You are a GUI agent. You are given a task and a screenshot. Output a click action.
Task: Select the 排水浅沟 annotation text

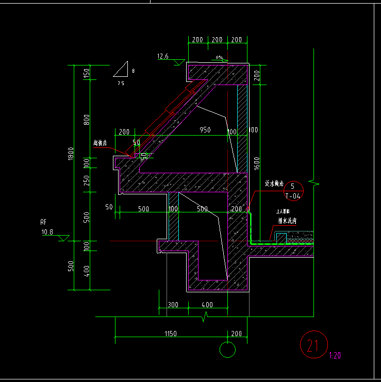click(x=288, y=221)
